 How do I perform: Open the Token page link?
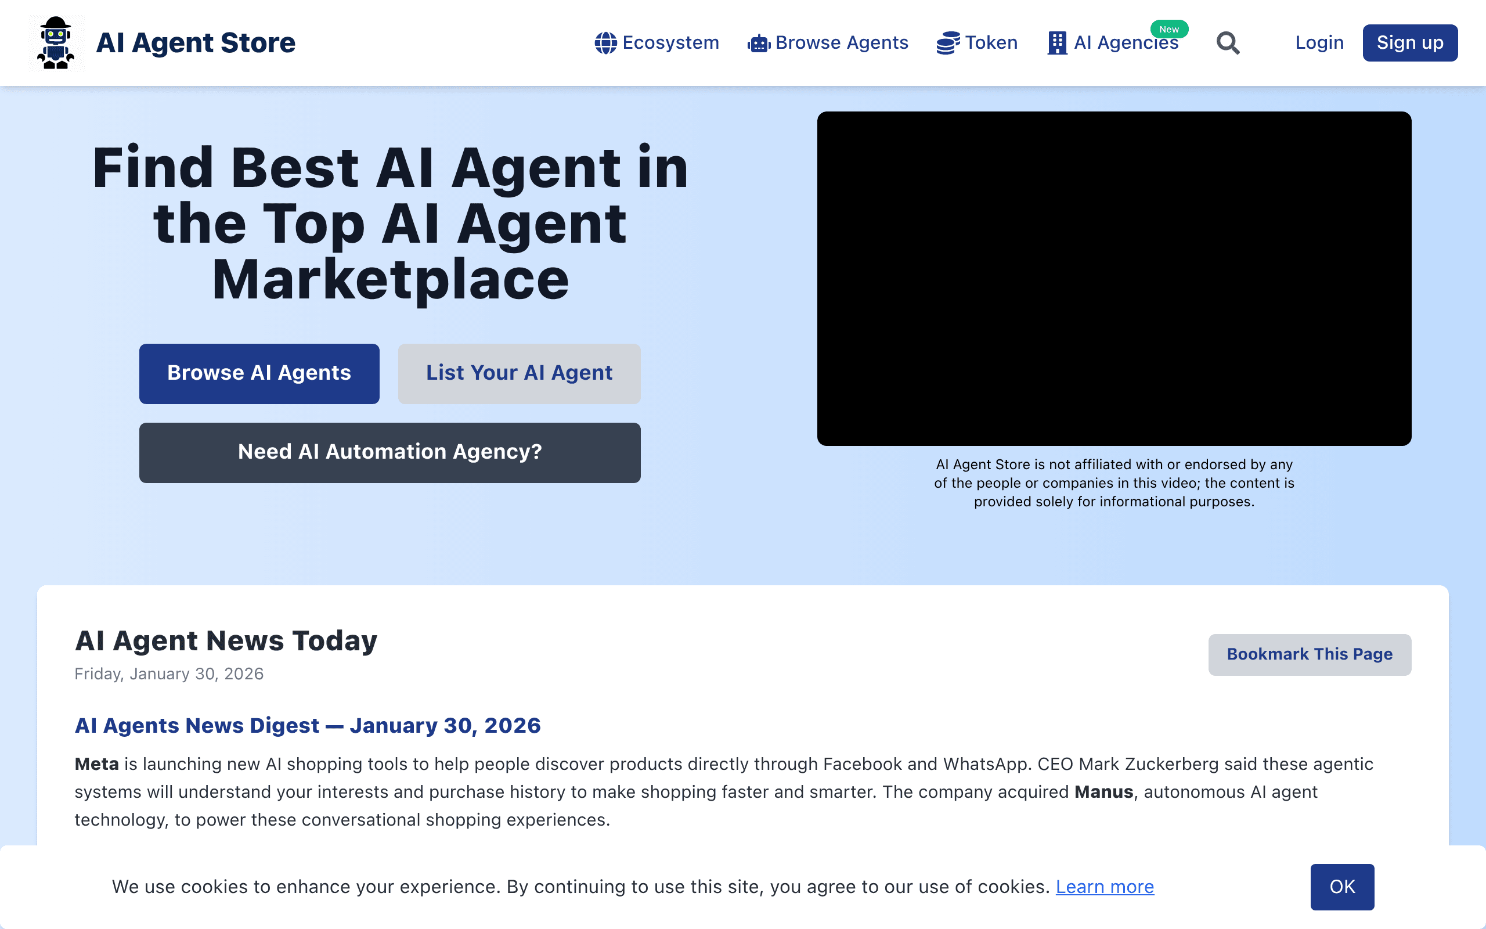click(x=977, y=43)
